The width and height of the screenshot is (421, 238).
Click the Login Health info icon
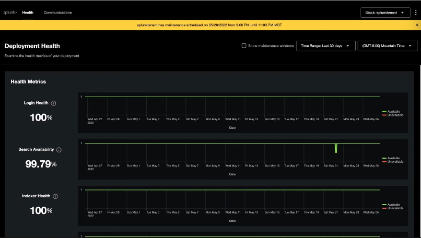pyautogui.click(x=54, y=103)
